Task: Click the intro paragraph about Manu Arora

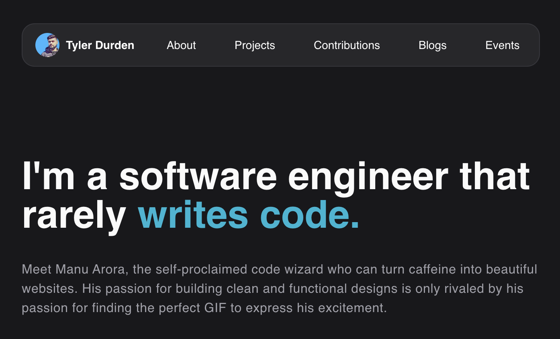Action: [280, 288]
